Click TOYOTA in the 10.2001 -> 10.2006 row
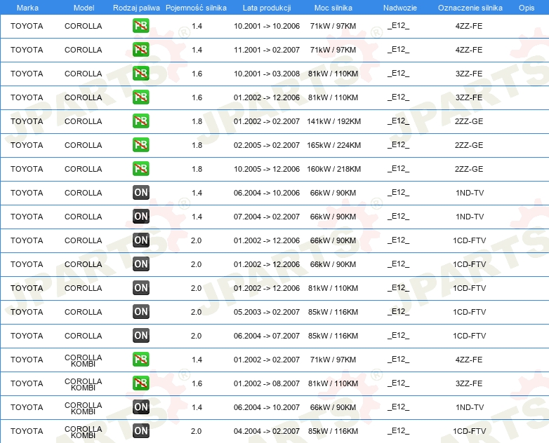This screenshot has height=443, width=549. click(27, 26)
